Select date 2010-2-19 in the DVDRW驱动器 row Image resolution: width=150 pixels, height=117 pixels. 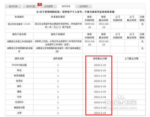100,65
